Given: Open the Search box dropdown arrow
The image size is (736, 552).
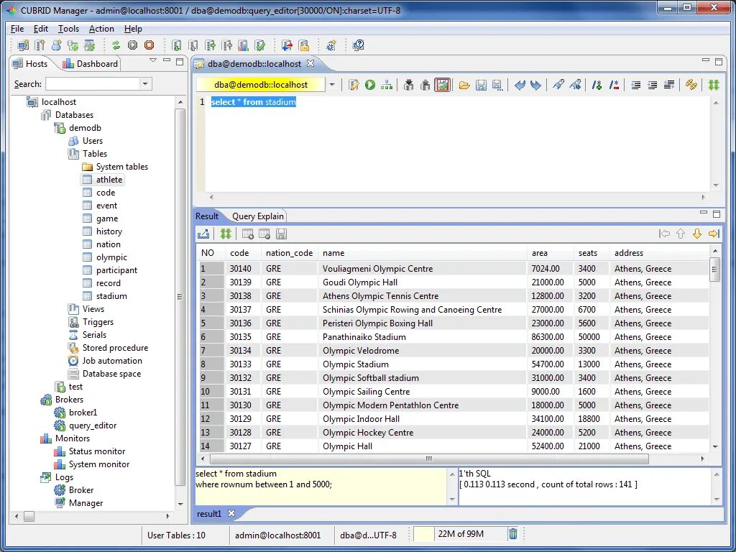Looking at the screenshot, I should tap(145, 84).
